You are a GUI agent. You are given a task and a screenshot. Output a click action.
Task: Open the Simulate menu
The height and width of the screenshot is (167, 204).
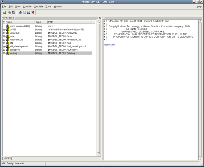pos(38,7)
